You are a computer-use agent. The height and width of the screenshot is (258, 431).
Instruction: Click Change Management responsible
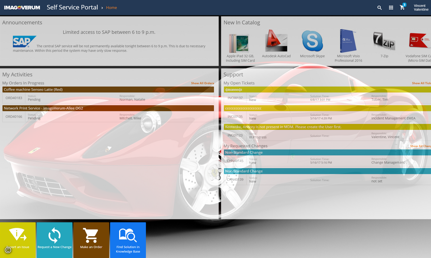pyautogui.click(x=388, y=163)
